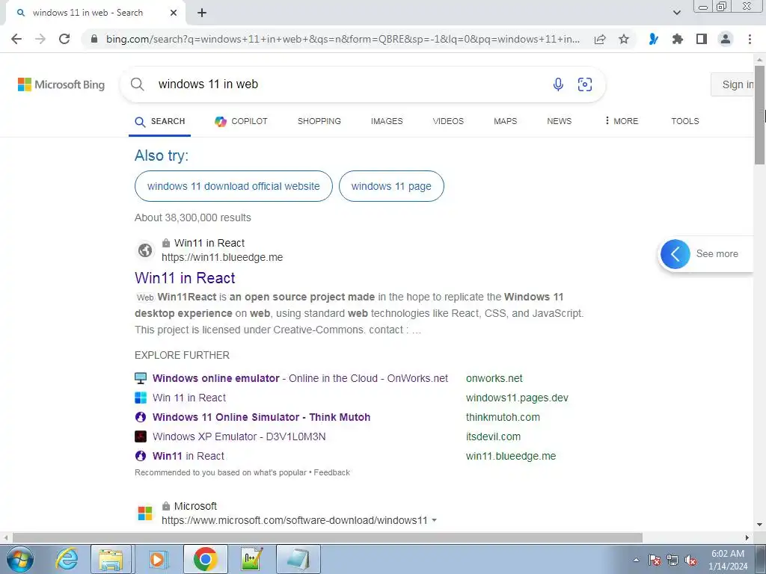Screen dimensions: 766x574
Task: Open the Microsoft software-download URL
Action: coord(295,520)
